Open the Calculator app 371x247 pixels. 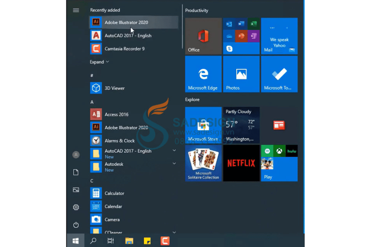pos(114,193)
